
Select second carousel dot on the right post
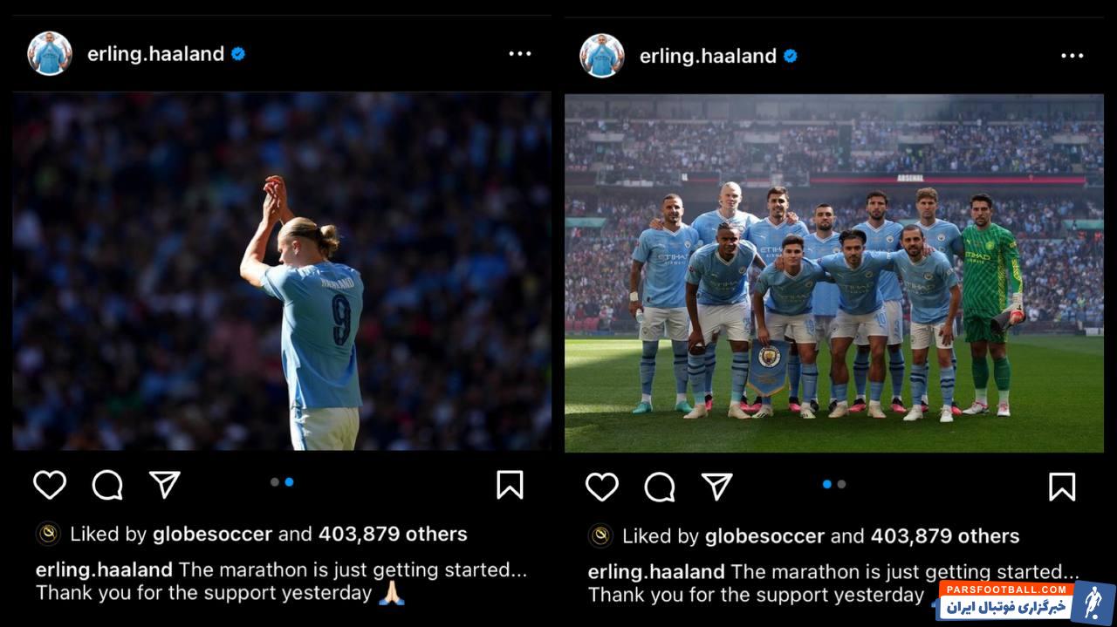[x=841, y=484]
